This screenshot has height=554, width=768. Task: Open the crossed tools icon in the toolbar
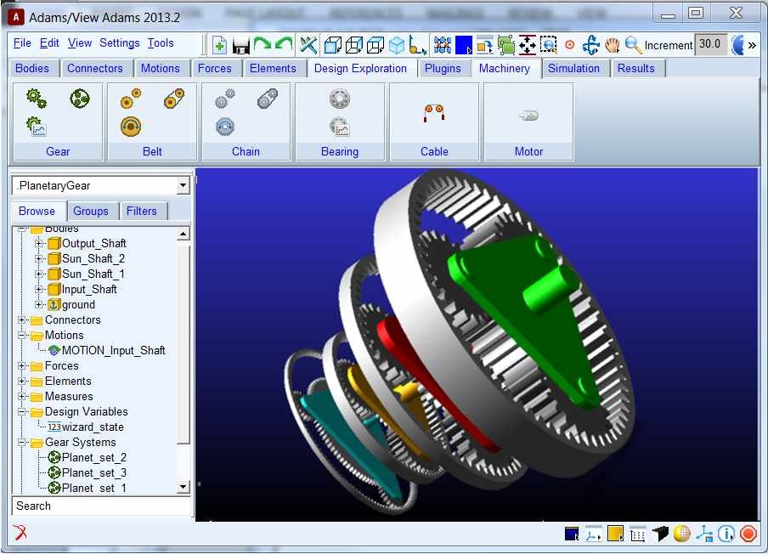click(308, 45)
